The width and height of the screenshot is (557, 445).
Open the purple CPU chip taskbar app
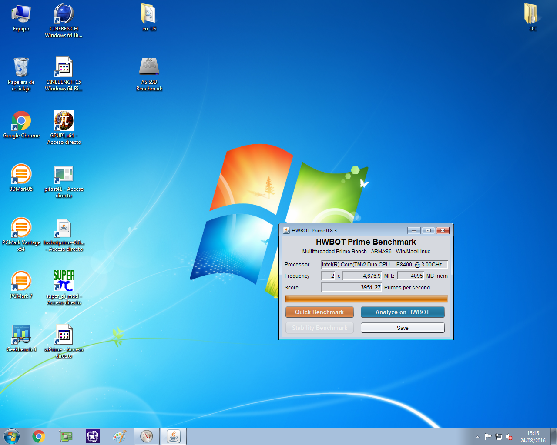[x=93, y=436]
